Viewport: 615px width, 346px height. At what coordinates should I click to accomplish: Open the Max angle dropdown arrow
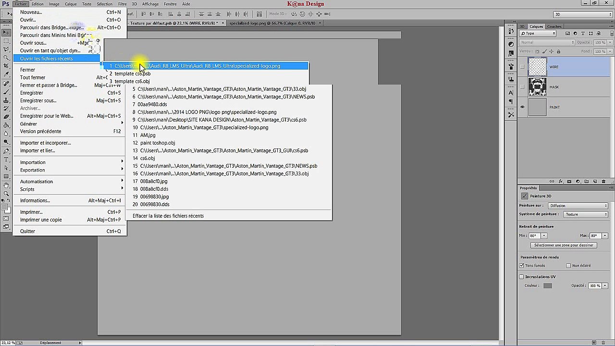[x=605, y=236]
